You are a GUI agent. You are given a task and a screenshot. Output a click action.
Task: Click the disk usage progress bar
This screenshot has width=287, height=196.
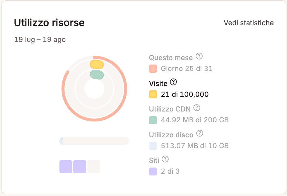click(94, 141)
